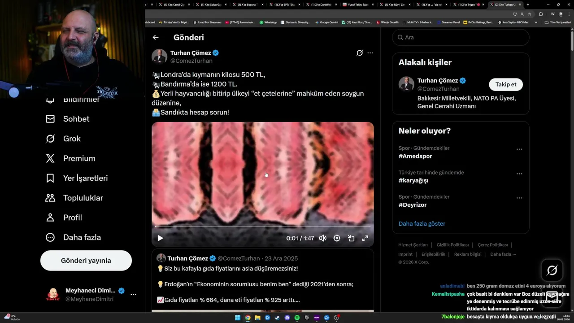Open Yer İşaretleri in the sidebar
Screen dimensions: 574x323
[x=77, y=178]
